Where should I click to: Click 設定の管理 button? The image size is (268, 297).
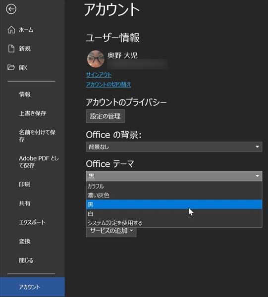click(x=106, y=116)
